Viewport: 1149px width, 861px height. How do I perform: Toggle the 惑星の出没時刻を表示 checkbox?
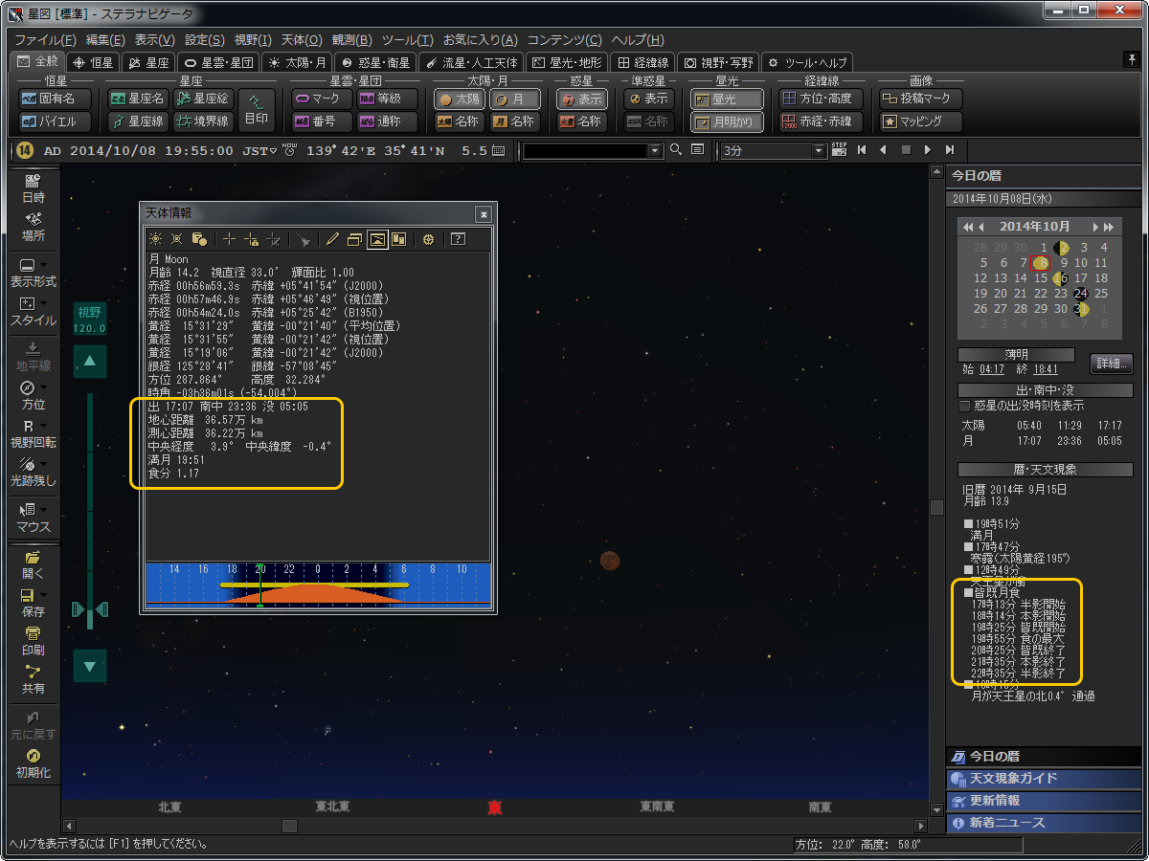pyautogui.click(x=965, y=406)
